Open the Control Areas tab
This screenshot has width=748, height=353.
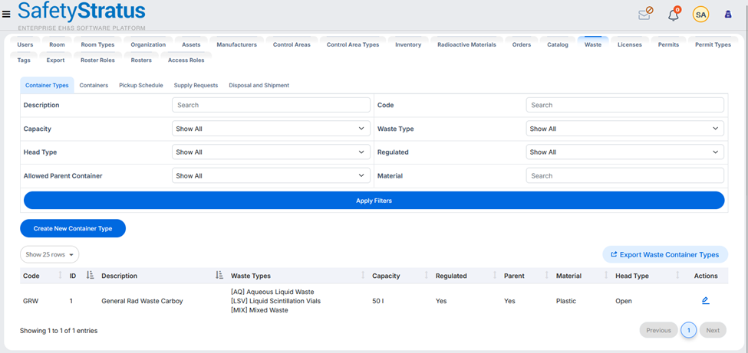point(292,44)
